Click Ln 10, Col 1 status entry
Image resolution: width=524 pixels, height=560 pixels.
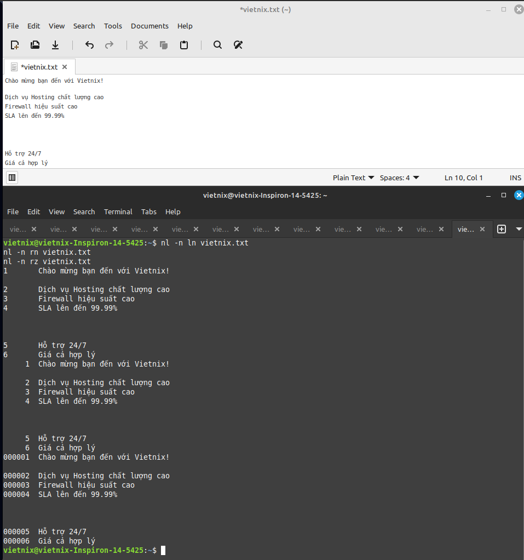tap(463, 178)
